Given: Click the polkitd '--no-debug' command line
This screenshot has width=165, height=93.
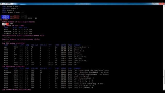Looking at the screenshot, I should tap(91, 72).
